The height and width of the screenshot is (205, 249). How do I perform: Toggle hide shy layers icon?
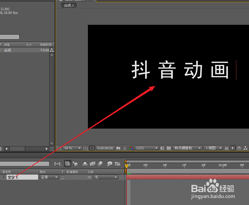(85, 163)
